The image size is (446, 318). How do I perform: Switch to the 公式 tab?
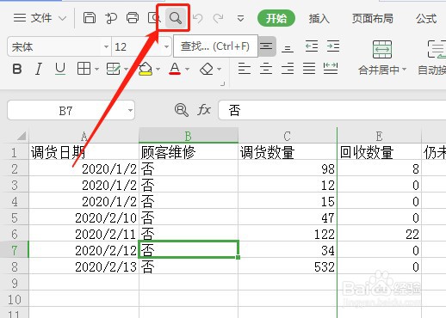pyautogui.click(x=426, y=19)
